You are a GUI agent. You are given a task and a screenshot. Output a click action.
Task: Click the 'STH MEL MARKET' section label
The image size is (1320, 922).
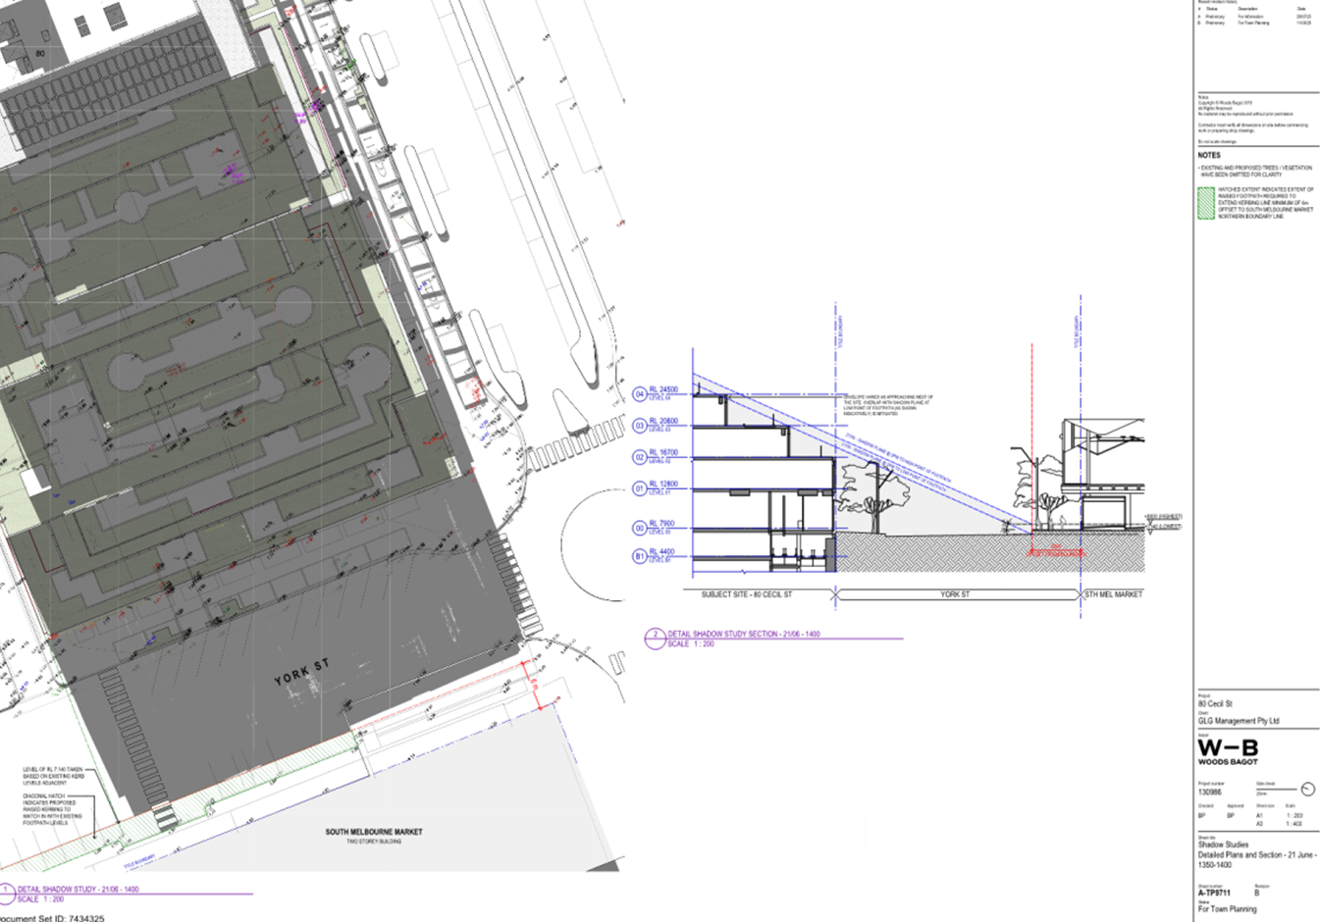click(x=1114, y=594)
